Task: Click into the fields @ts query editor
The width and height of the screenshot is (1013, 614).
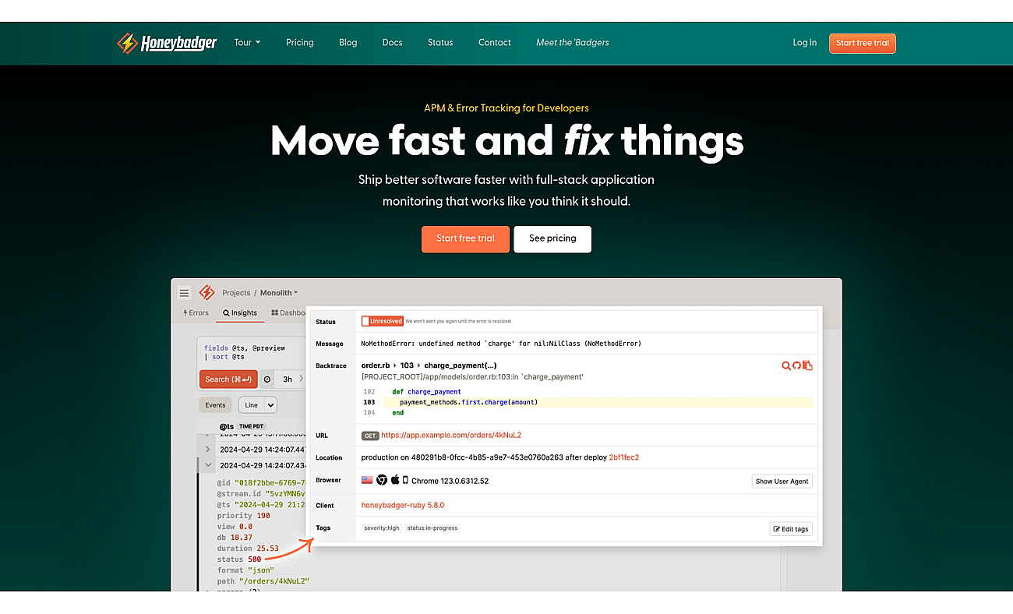Action: pos(251,352)
